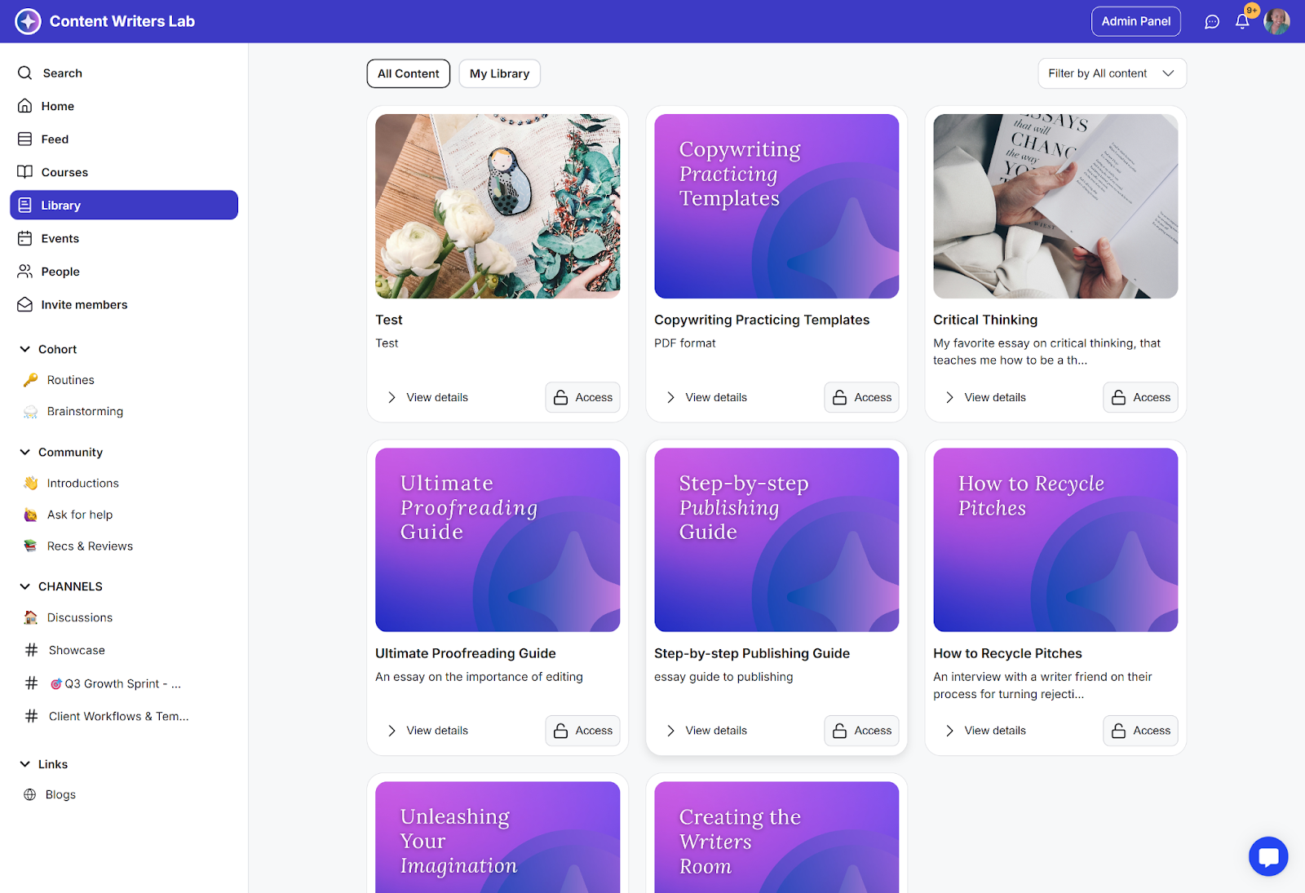
Task: Collapse the CHANNELS section
Action: 25,586
